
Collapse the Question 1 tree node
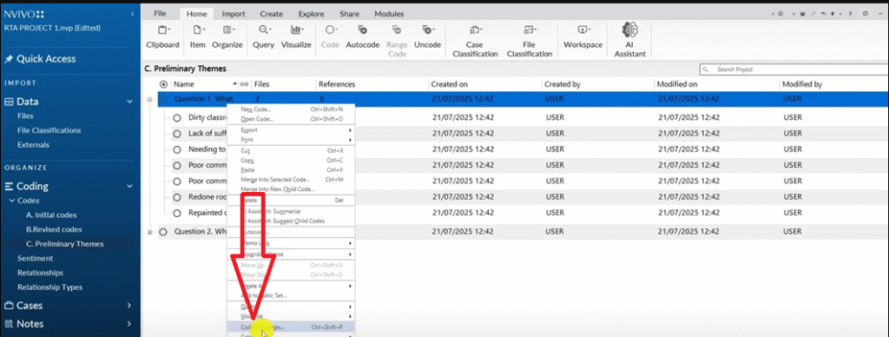[149, 99]
